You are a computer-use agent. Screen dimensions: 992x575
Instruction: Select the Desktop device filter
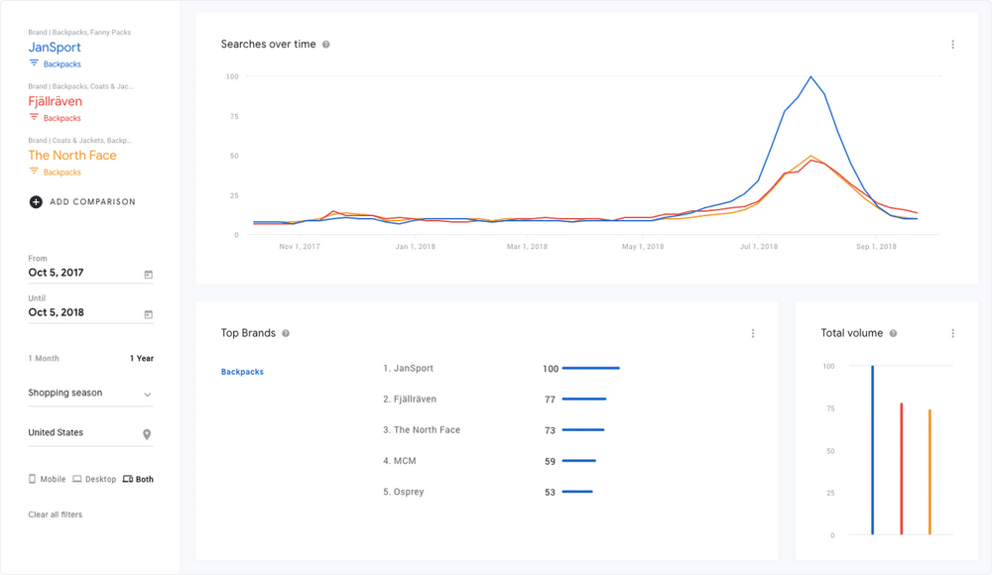click(94, 479)
